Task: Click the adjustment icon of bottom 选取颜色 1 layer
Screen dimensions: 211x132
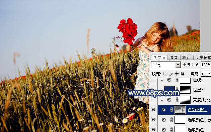Action: [164, 129]
